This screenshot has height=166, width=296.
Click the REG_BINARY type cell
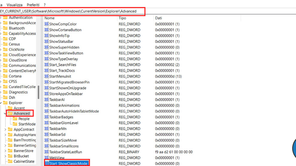tap(129, 152)
